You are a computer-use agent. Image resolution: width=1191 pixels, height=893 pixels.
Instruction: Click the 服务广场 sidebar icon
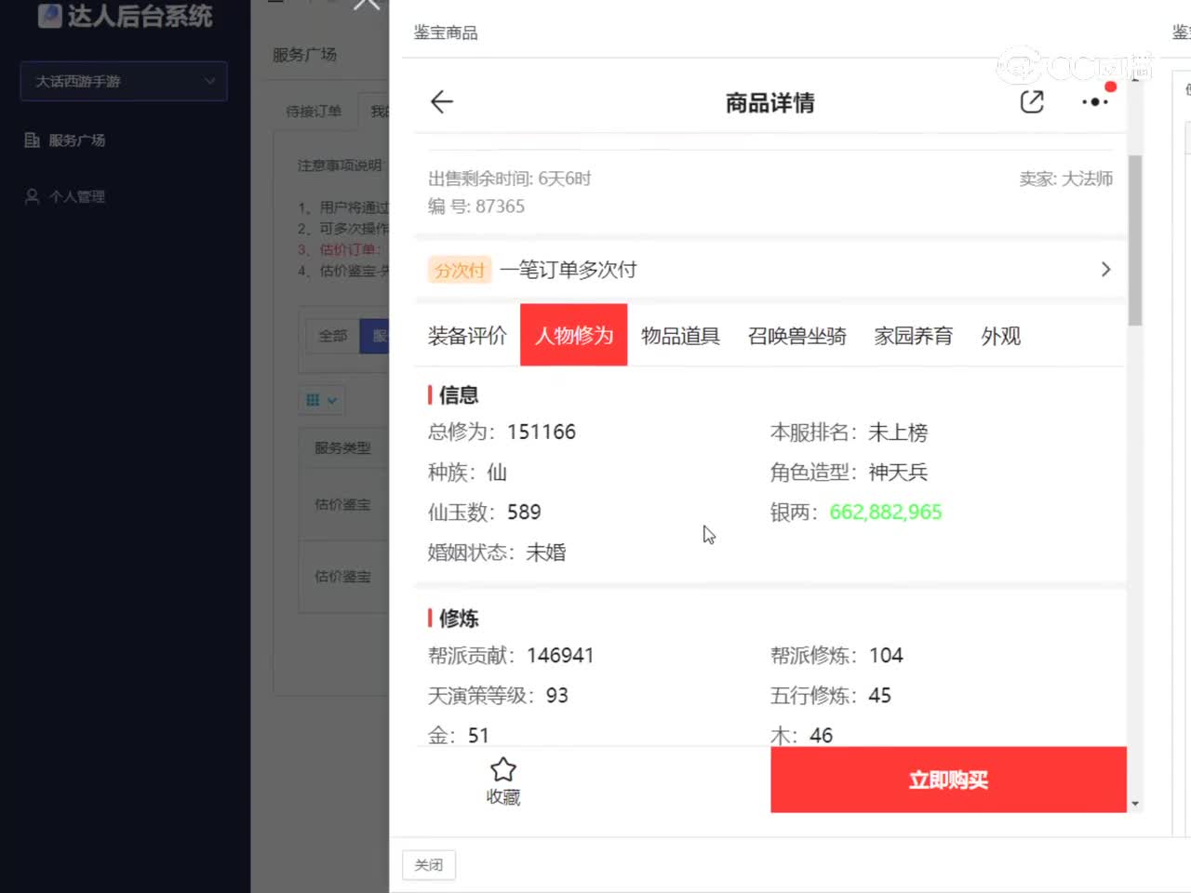32,140
